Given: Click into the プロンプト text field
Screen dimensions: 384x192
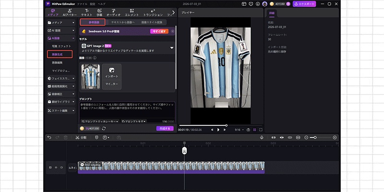Looking at the screenshot, I should click(x=127, y=110).
